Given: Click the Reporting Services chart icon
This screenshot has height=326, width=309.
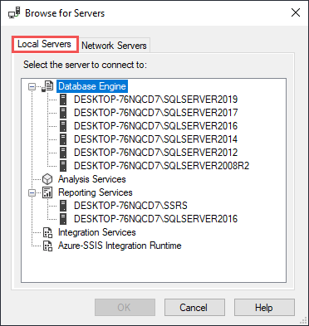Looking at the screenshot, I should (x=47, y=192).
